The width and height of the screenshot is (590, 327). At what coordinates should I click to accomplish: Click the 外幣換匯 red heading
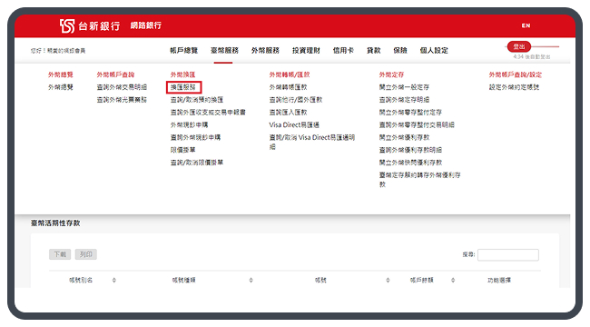[182, 74]
